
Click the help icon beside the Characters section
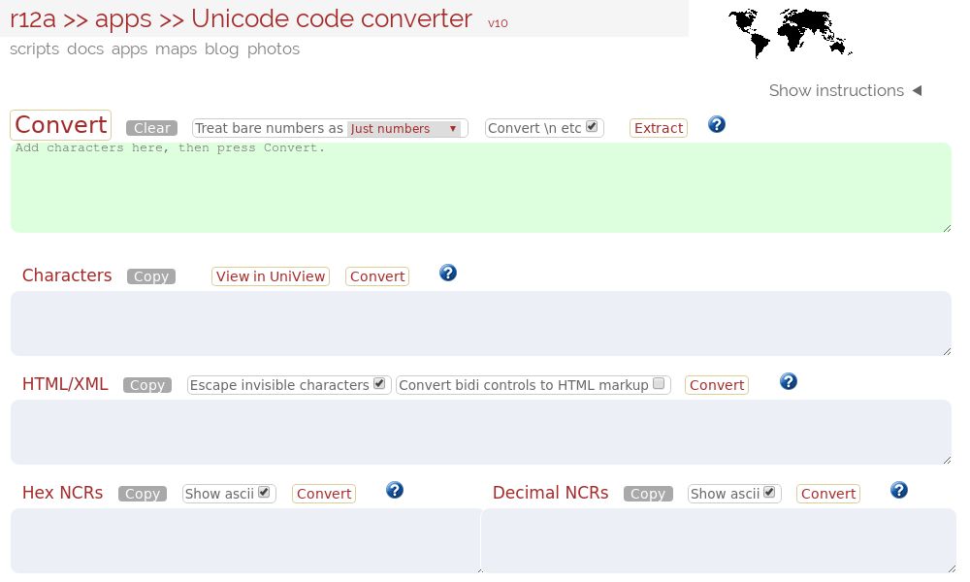pos(448,273)
